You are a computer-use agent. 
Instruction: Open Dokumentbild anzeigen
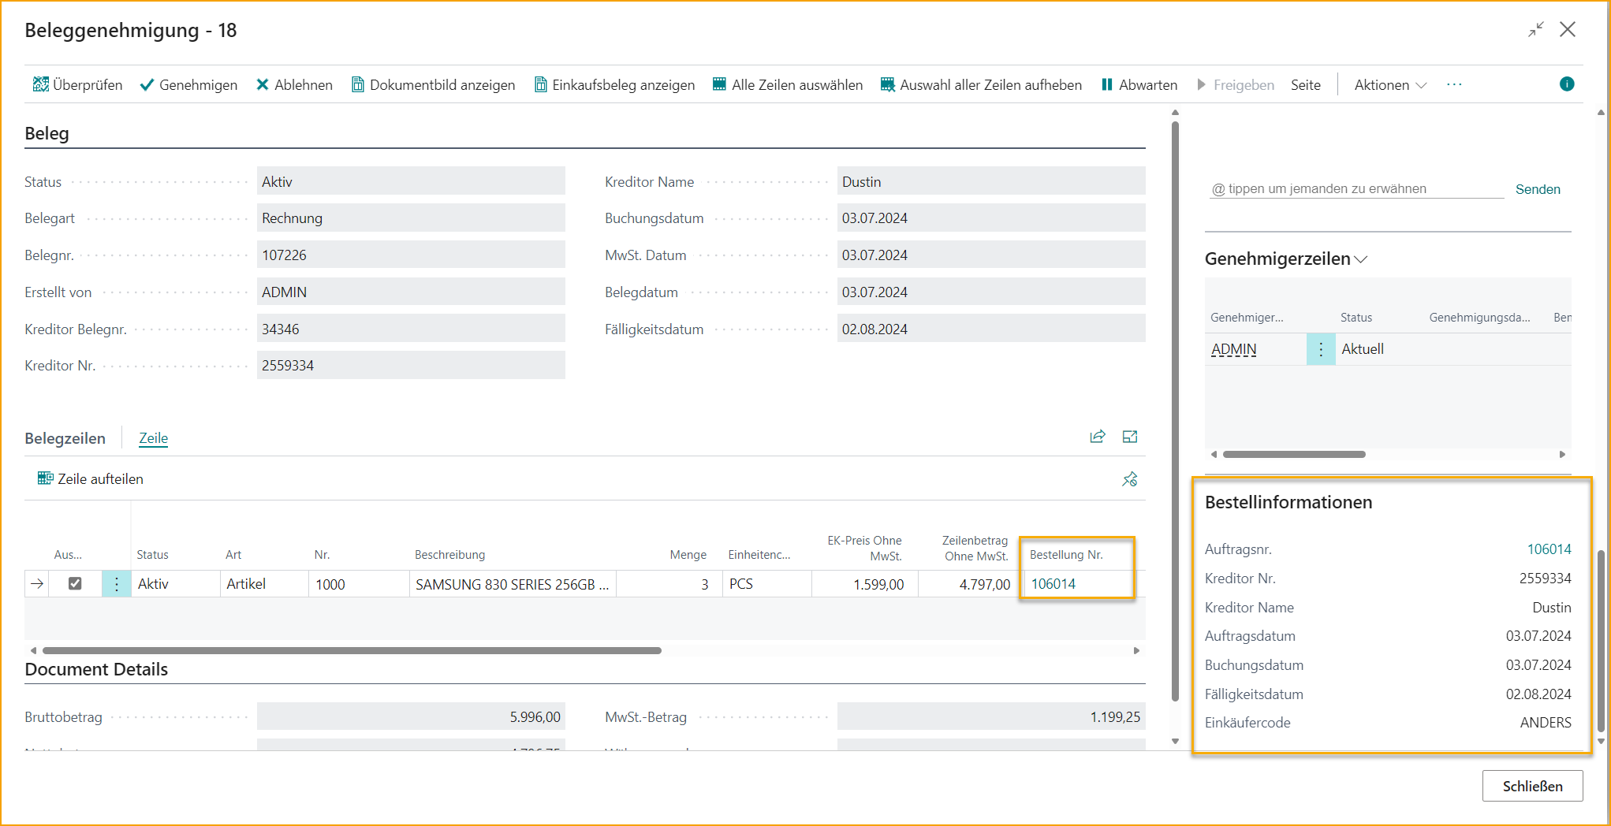point(433,84)
